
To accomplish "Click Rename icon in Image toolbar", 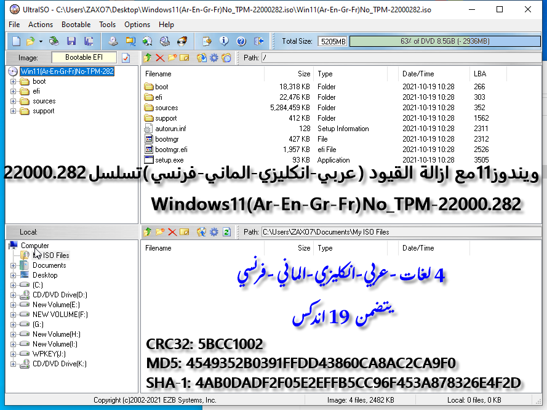I will click(185, 58).
